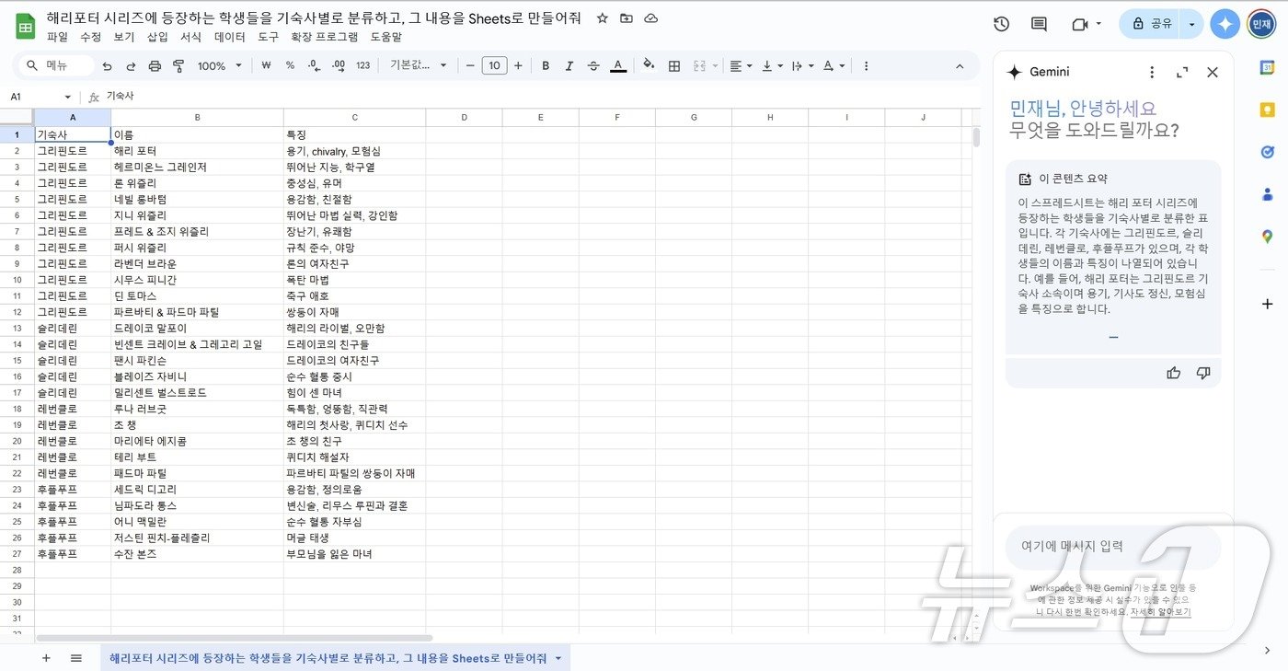The image size is (1288, 671).
Task: Click the 공유 share button
Action: [1152, 24]
